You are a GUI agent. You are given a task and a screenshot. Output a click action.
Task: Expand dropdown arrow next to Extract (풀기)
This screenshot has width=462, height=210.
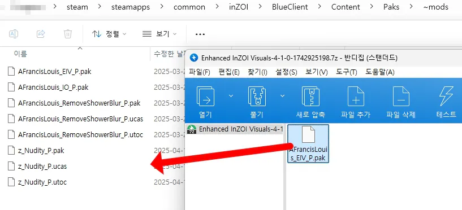click(282, 96)
